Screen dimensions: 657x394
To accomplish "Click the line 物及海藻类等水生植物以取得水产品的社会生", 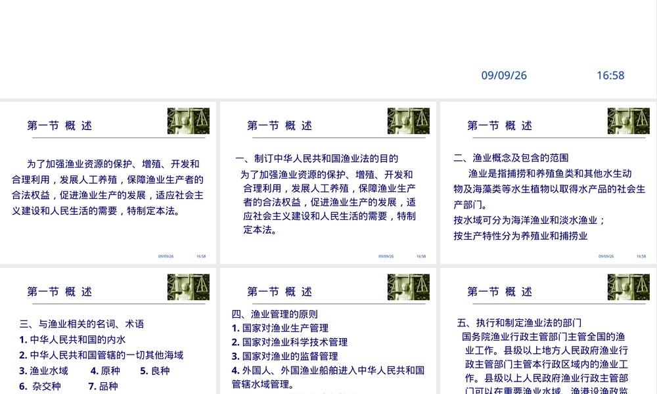I will pyautogui.click(x=549, y=189).
